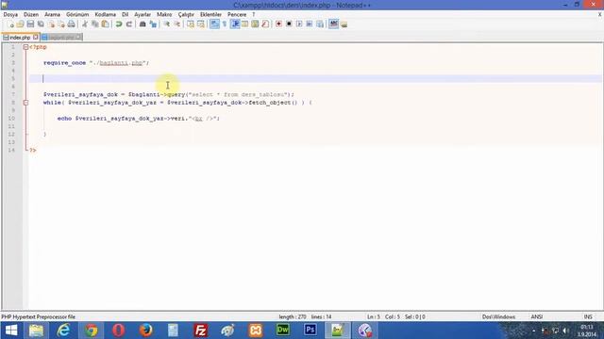Click the Close document toolbar icon
The width and height of the screenshot is (604, 339).
click(x=51, y=24)
